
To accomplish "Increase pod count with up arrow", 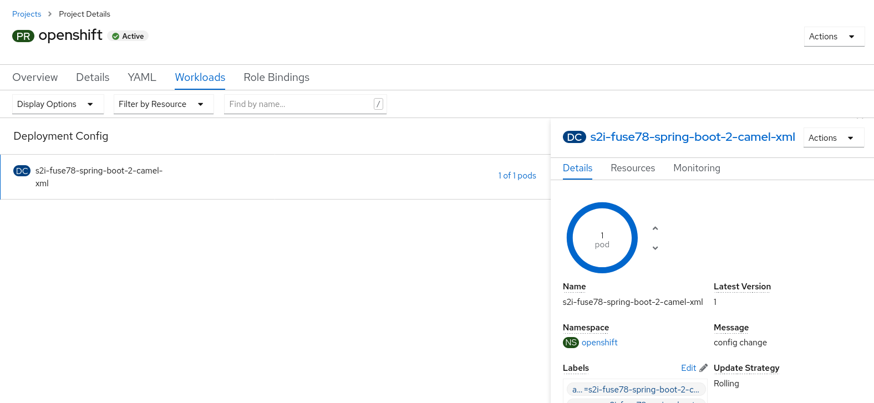I will click(655, 228).
